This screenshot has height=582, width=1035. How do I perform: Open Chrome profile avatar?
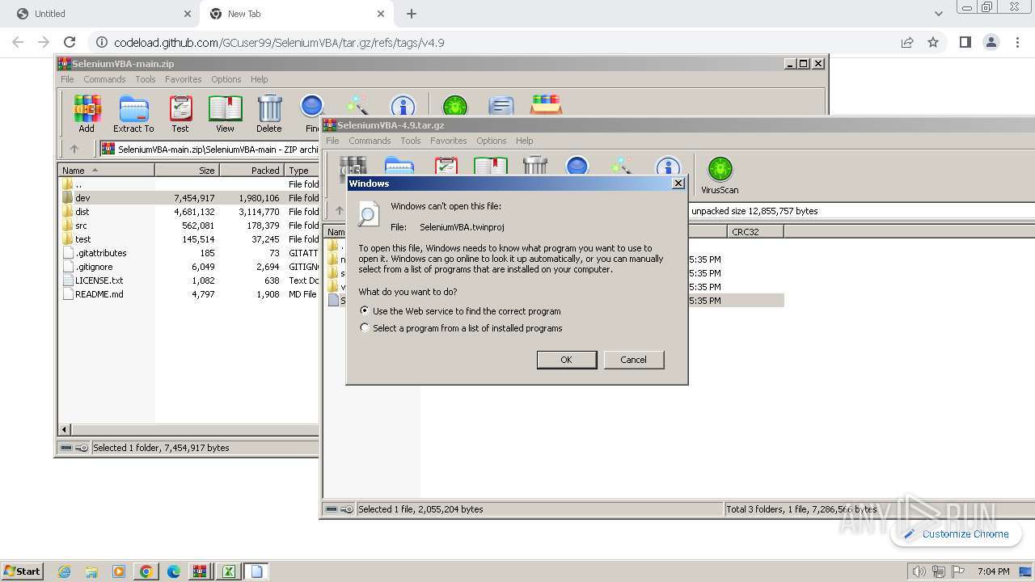[991, 42]
